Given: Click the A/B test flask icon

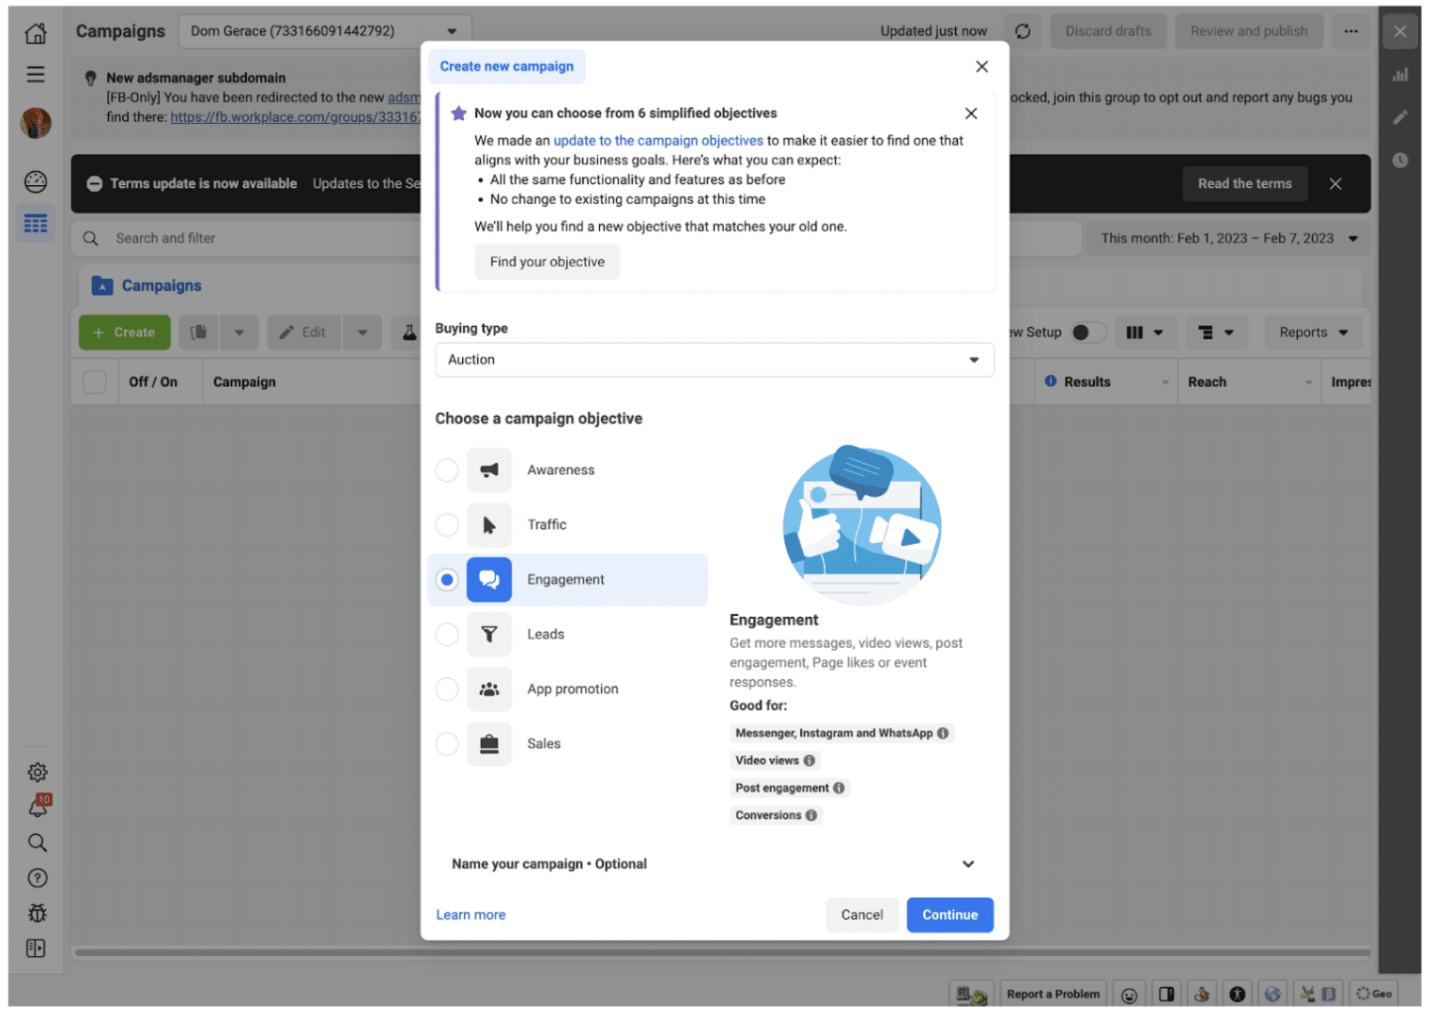Looking at the screenshot, I should pos(409,332).
